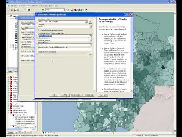Collapse the Analyzing Patterns toolset
Viewport: 182px width, 137px height.
11,115
